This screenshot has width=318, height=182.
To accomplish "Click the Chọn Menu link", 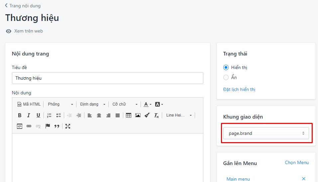I will [297, 162].
